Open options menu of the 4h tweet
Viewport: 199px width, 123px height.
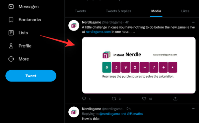pyautogui.click(x=194, y=22)
